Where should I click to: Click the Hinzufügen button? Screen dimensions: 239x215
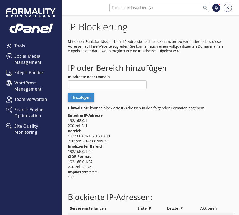[81, 97]
